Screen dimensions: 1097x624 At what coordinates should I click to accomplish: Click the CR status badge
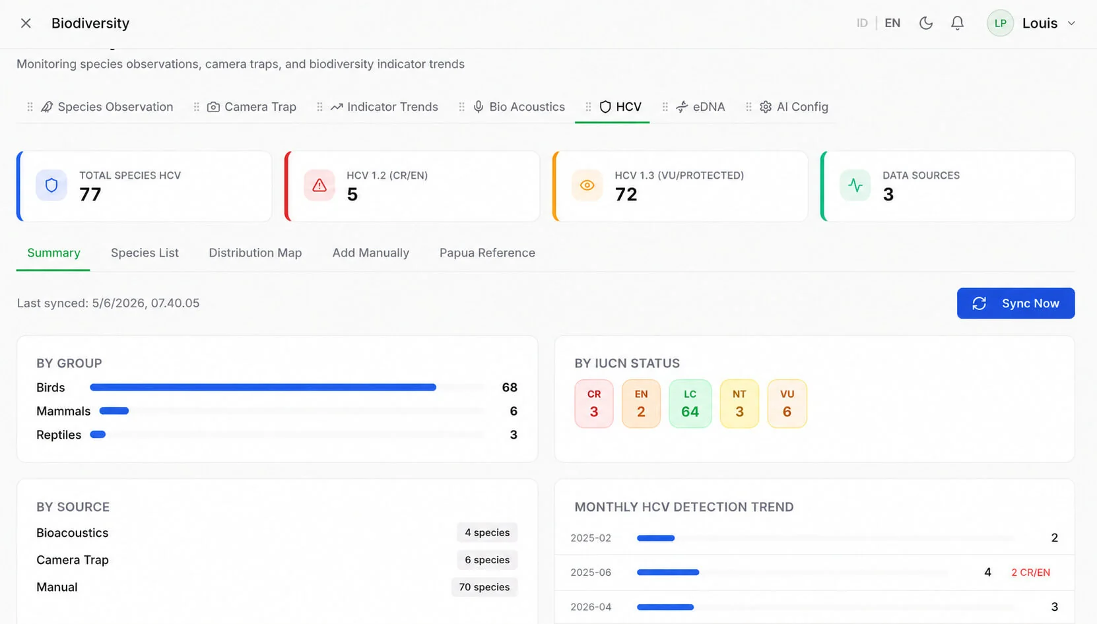(594, 404)
